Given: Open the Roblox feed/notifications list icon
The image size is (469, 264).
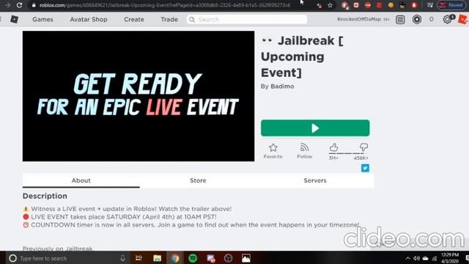Looking at the screenshot, I should pos(400,20).
